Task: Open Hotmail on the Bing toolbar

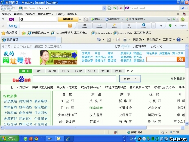Action: pos(99,26)
